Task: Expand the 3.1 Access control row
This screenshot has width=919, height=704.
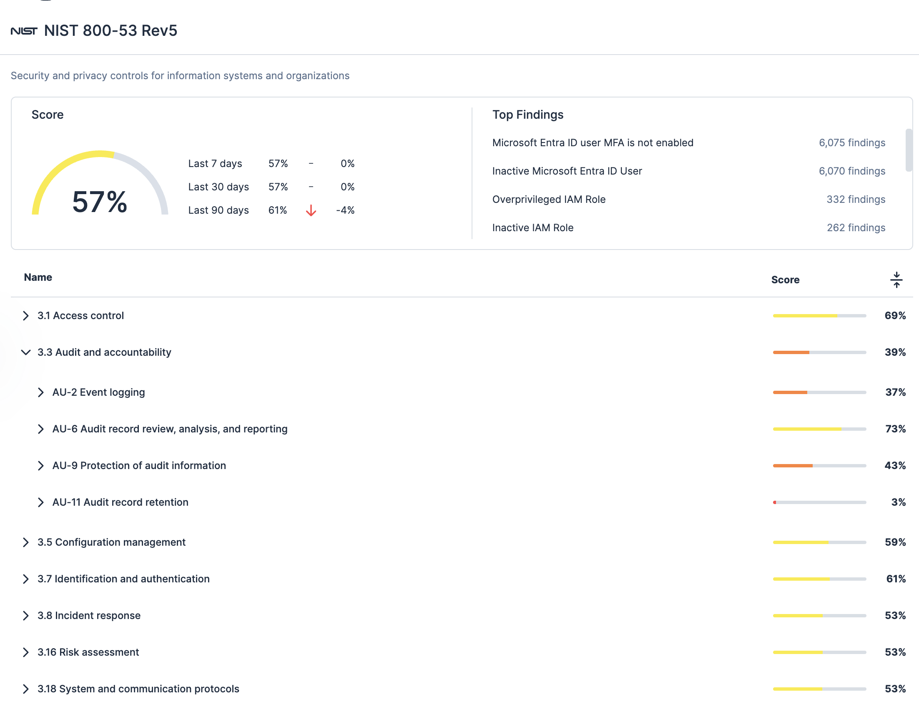Action: pyautogui.click(x=25, y=315)
